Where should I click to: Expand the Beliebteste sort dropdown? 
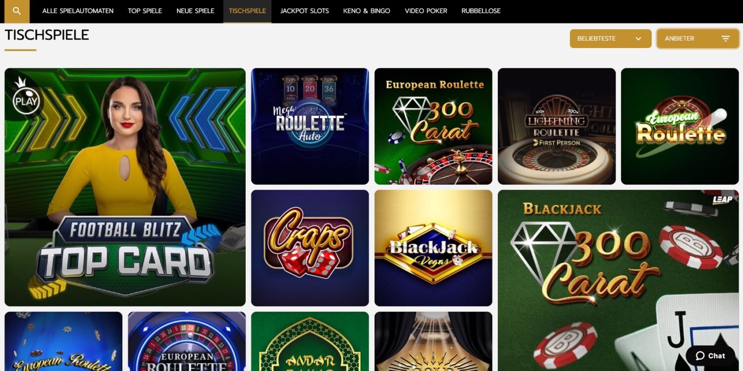(610, 39)
